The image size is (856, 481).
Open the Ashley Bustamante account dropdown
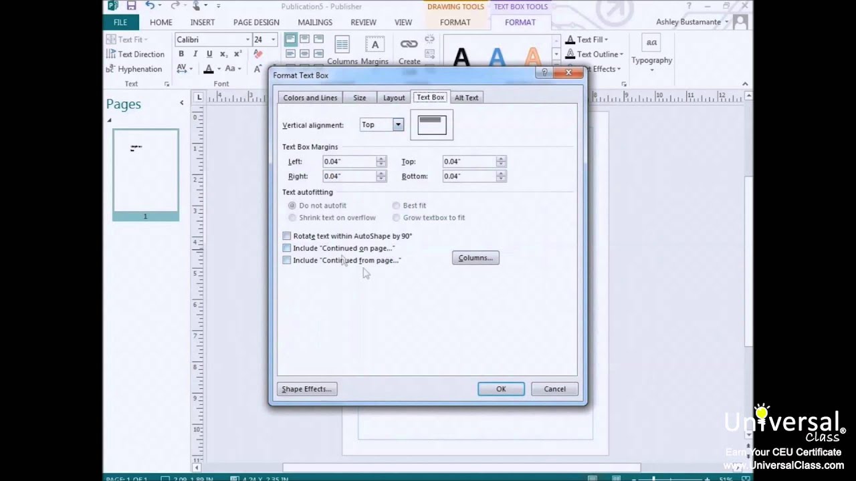[x=727, y=22]
